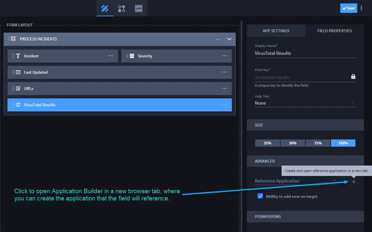Click the Size section header

pyautogui.click(x=305, y=125)
